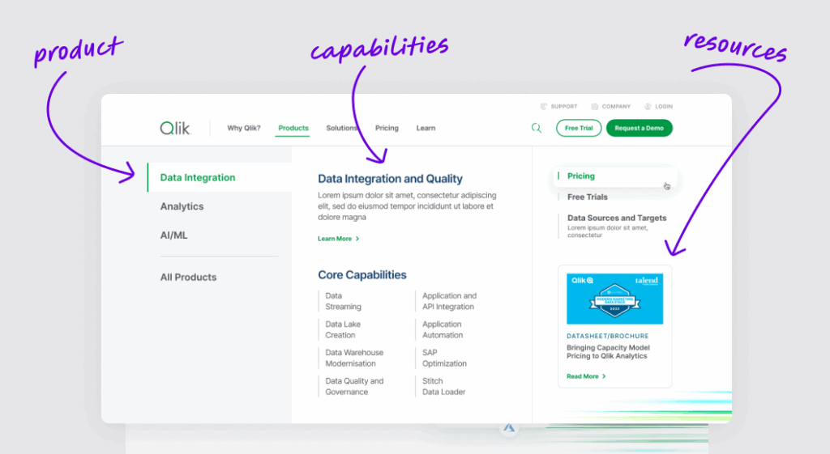The width and height of the screenshot is (830, 454).
Task: Expand the Learn navigation item
Action: 426,128
